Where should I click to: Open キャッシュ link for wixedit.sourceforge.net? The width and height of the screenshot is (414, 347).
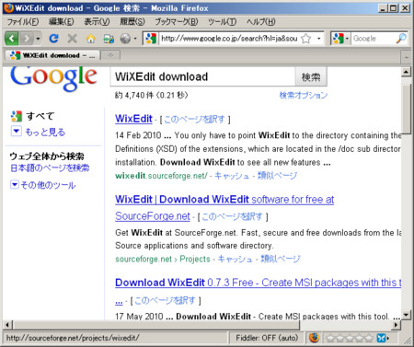tap(232, 176)
